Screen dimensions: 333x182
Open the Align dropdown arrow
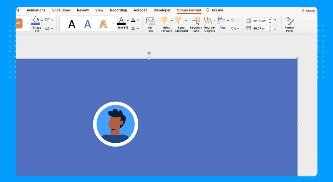tap(228, 20)
